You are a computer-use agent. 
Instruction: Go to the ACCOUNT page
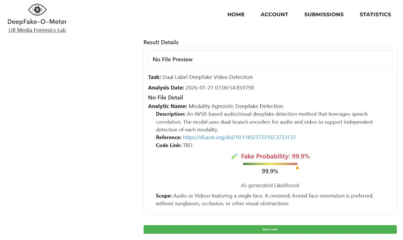pos(274,14)
